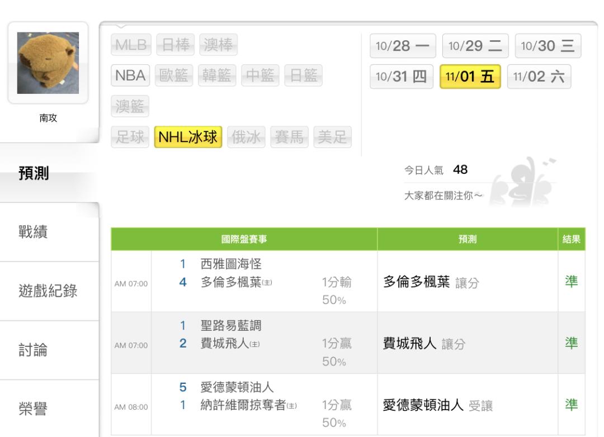Screen dimensions: 604x437
Task: Click team name 多倫多楓葉 in match column
Action: [x=231, y=282]
